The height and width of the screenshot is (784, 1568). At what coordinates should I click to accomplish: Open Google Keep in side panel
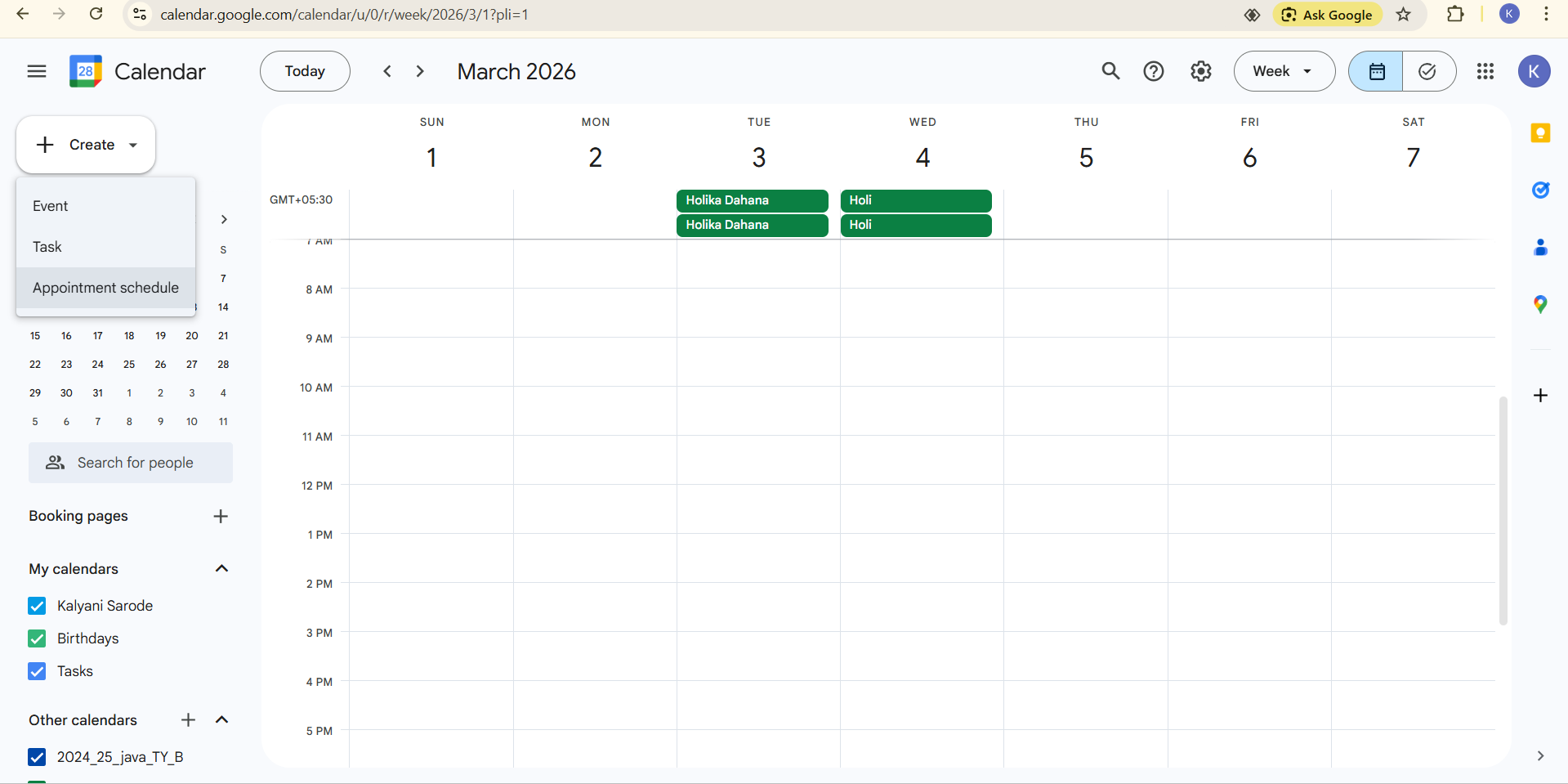1540,133
